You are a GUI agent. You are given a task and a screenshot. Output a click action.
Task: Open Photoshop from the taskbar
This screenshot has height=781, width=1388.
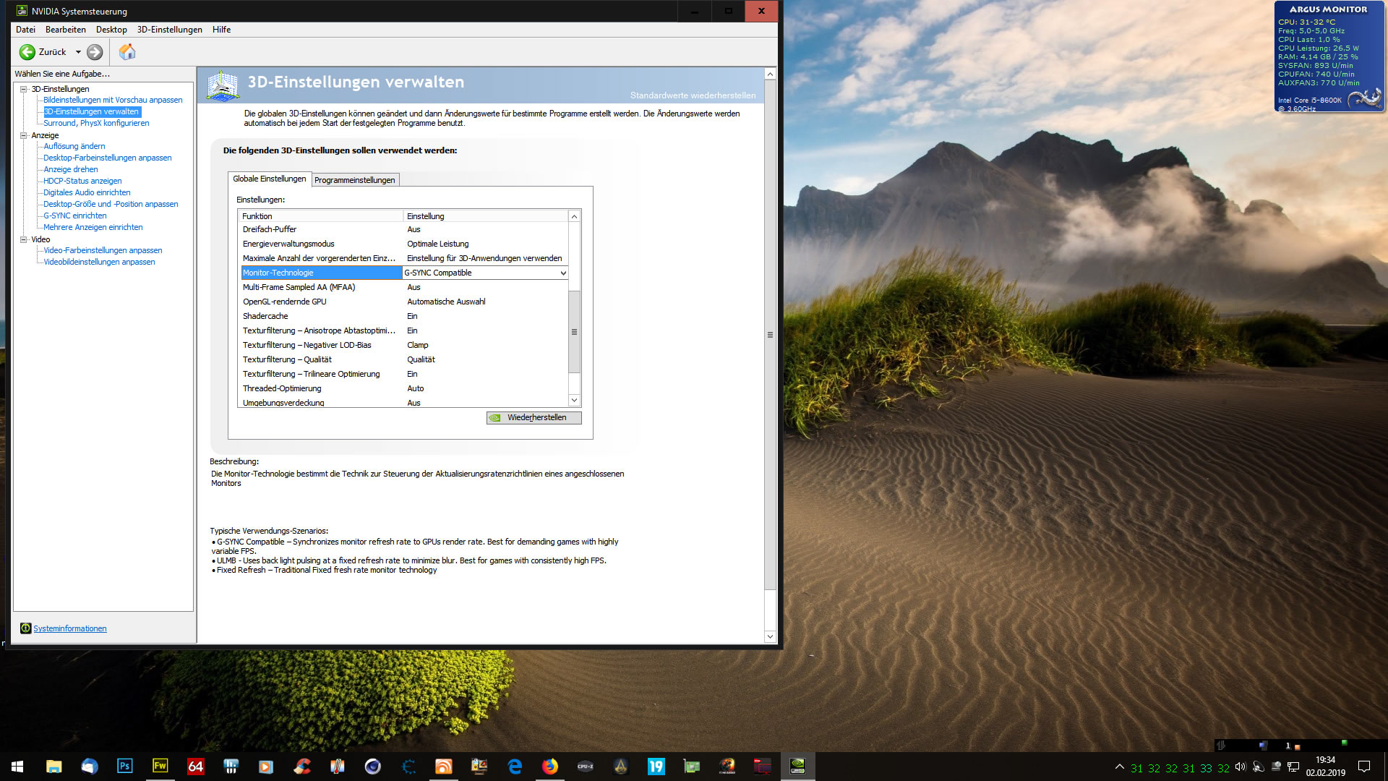click(124, 766)
